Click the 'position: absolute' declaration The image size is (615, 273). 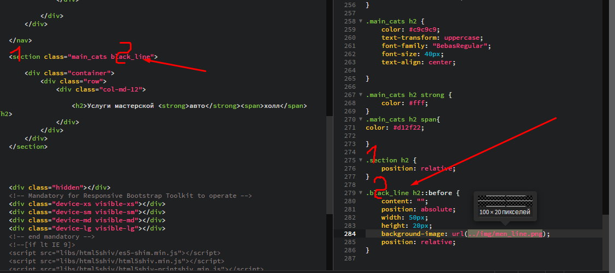(419, 209)
